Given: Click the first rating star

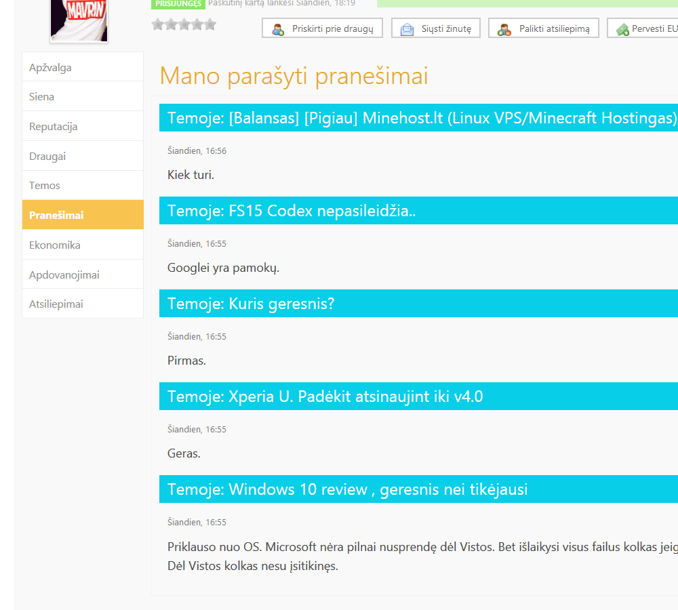Looking at the screenshot, I should pos(158,24).
